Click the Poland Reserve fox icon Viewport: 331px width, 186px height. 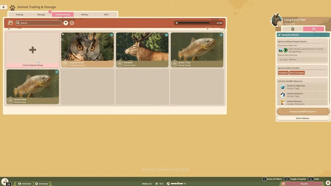click(x=283, y=103)
